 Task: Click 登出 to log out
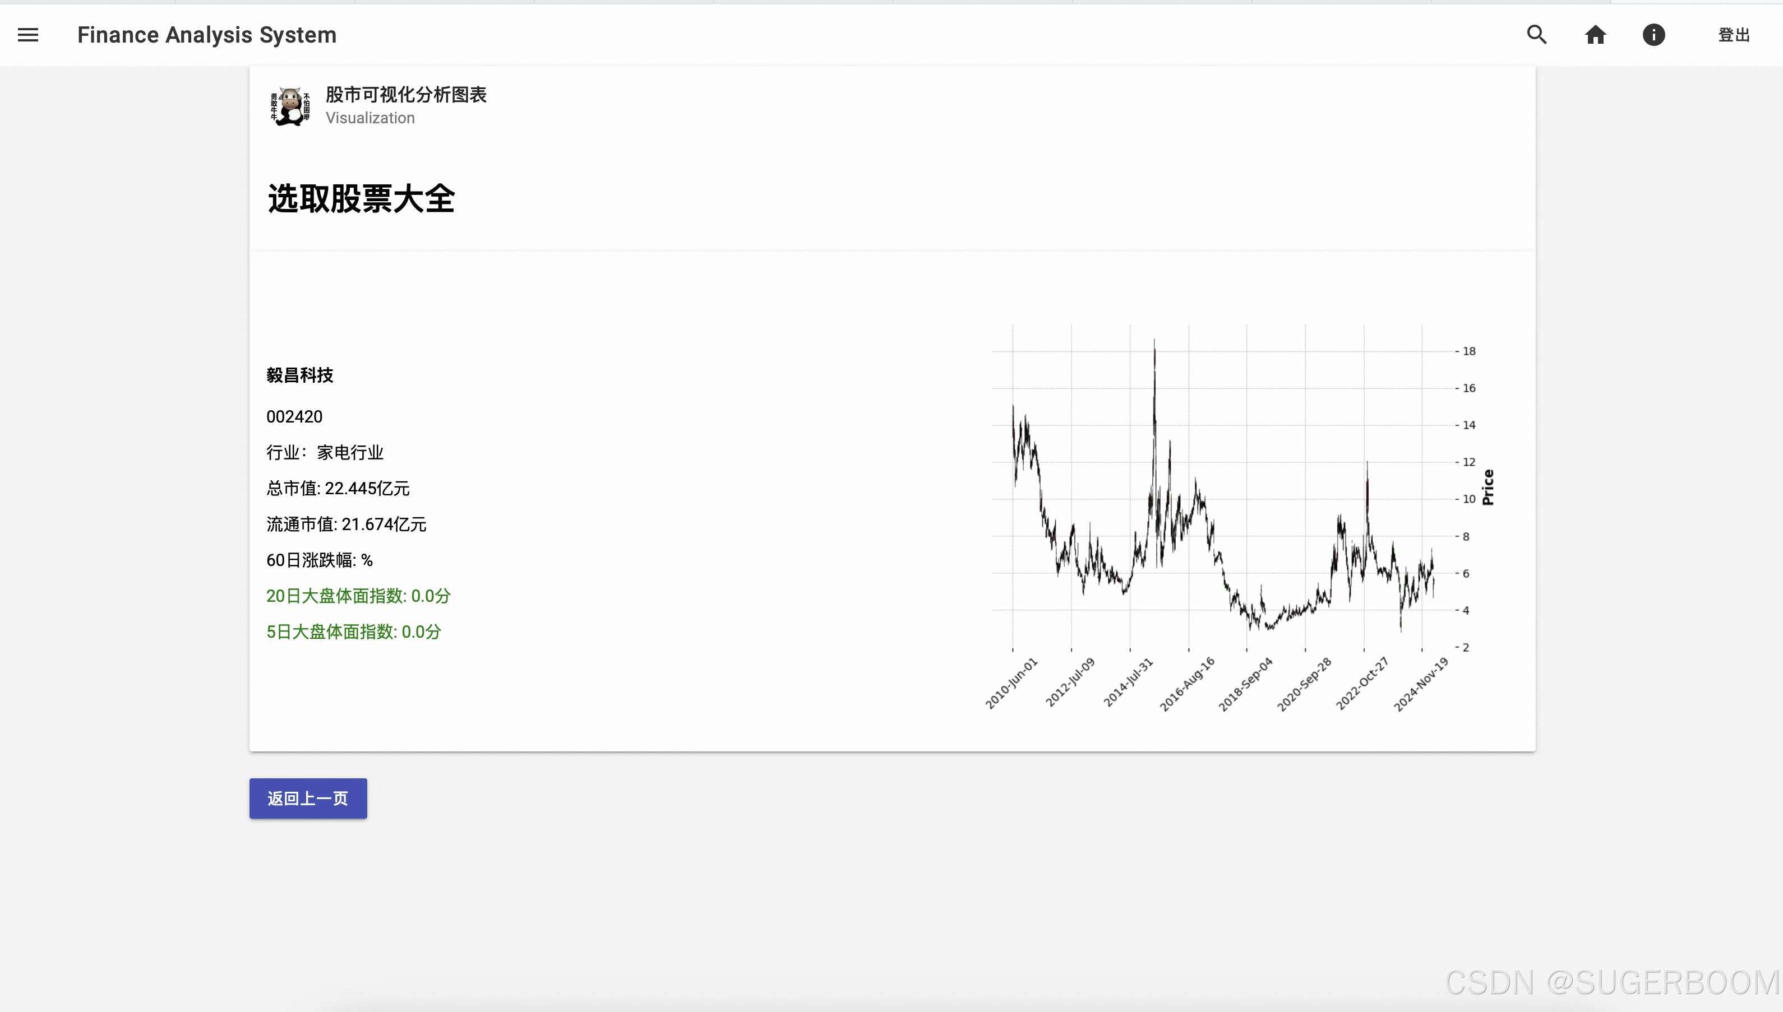(1734, 35)
